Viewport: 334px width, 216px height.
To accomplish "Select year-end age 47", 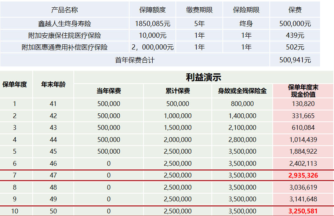I will [53, 175].
